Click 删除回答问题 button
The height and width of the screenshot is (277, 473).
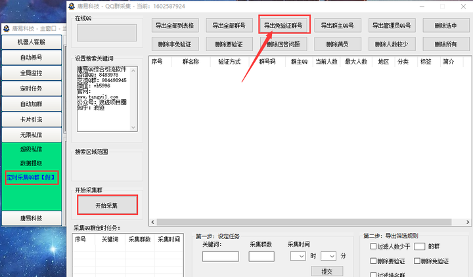click(283, 45)
